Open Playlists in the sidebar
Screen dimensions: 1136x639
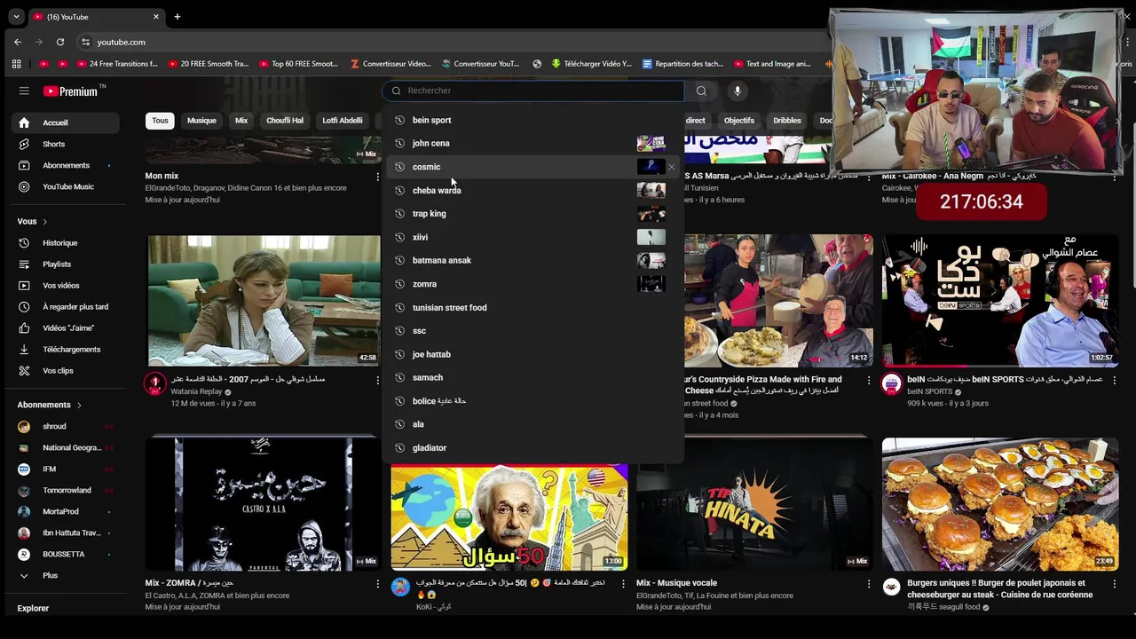coord(67,264)
